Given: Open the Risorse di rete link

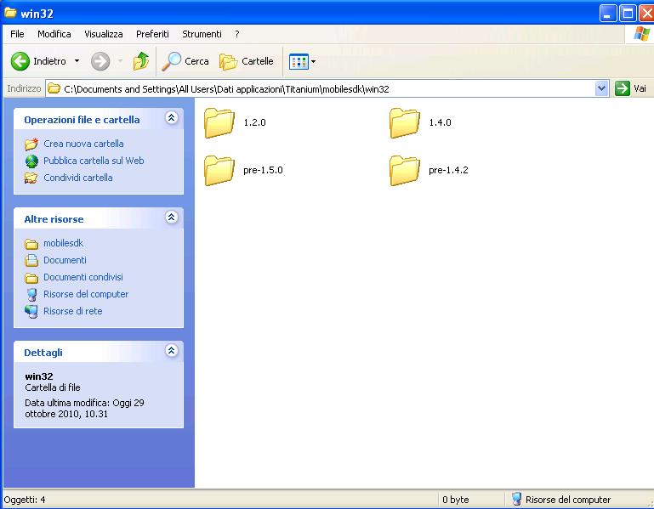Looking at the screenshot, I should [72, 311].
